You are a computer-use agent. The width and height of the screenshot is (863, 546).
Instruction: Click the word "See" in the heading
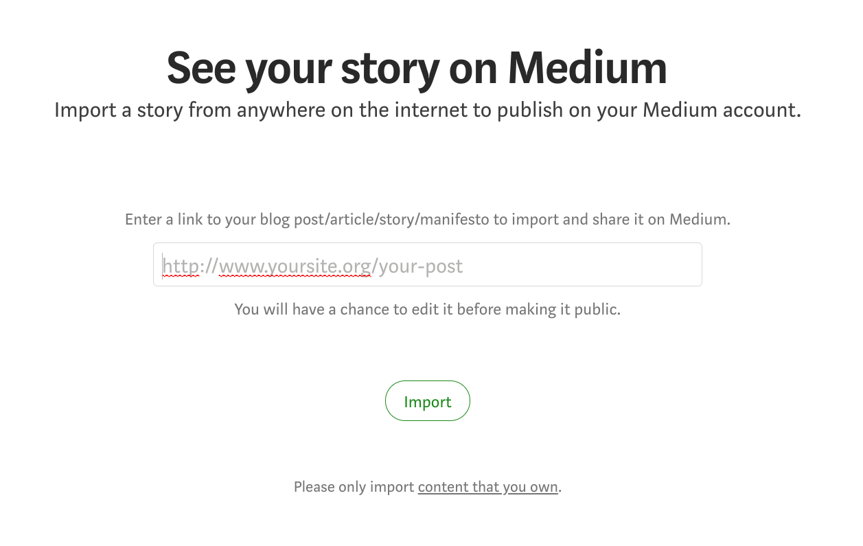coord(200,67)
